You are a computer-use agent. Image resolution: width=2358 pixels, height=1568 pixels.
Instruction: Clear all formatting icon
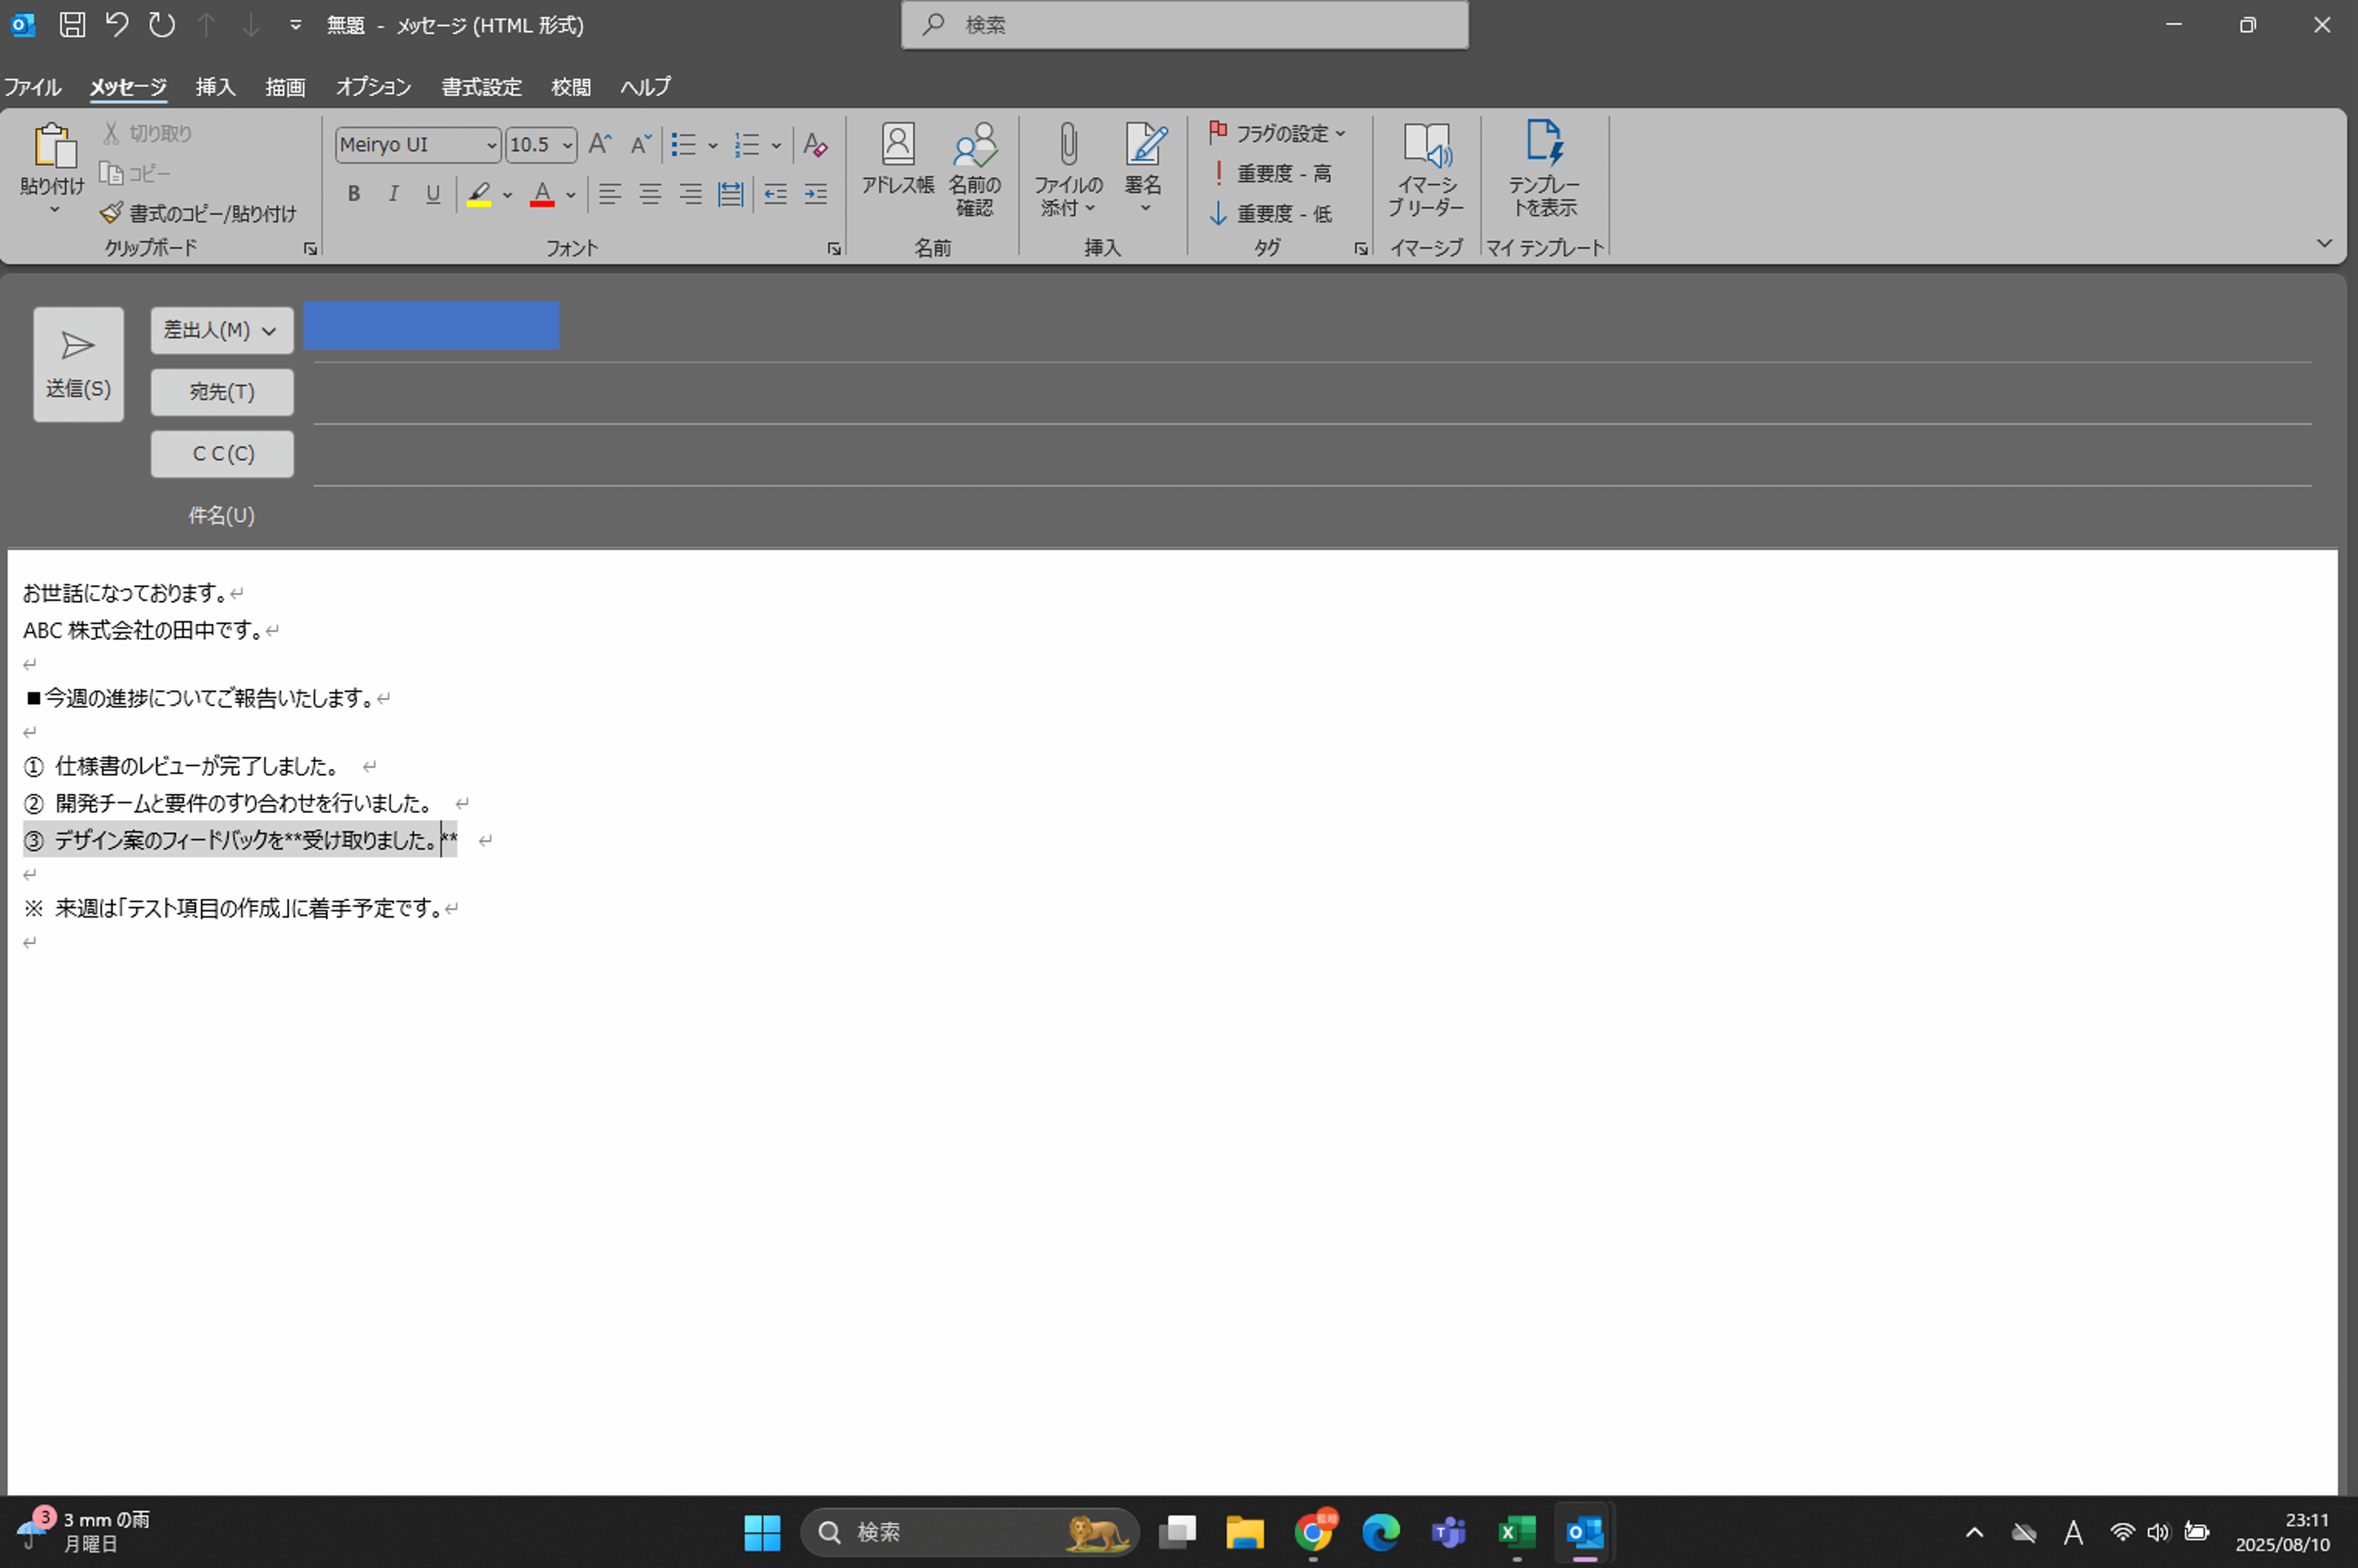pyautogui.click(x=815, y=145)
